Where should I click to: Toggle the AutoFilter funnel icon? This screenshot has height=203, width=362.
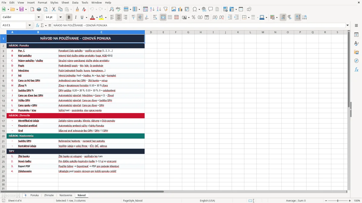pyautogui.click(x=166, y=9)
